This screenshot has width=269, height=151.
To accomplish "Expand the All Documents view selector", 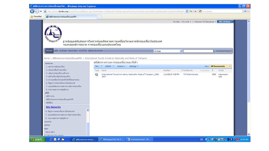I will tap(221, 66).
